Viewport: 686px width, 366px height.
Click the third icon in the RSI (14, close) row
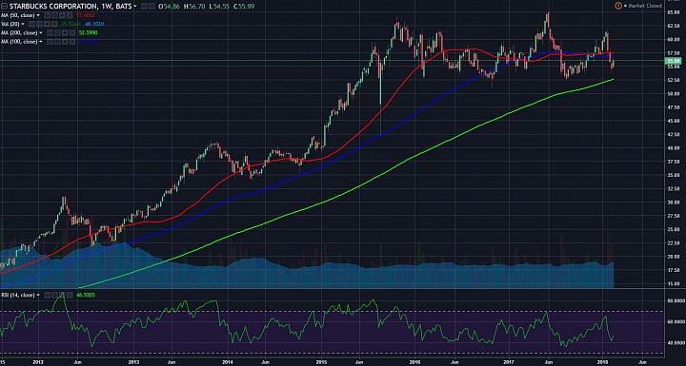[x=62, y=295]
